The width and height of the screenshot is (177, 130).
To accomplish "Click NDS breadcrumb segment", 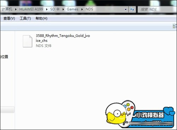I will pyautogui.click(x=89, y=9).
